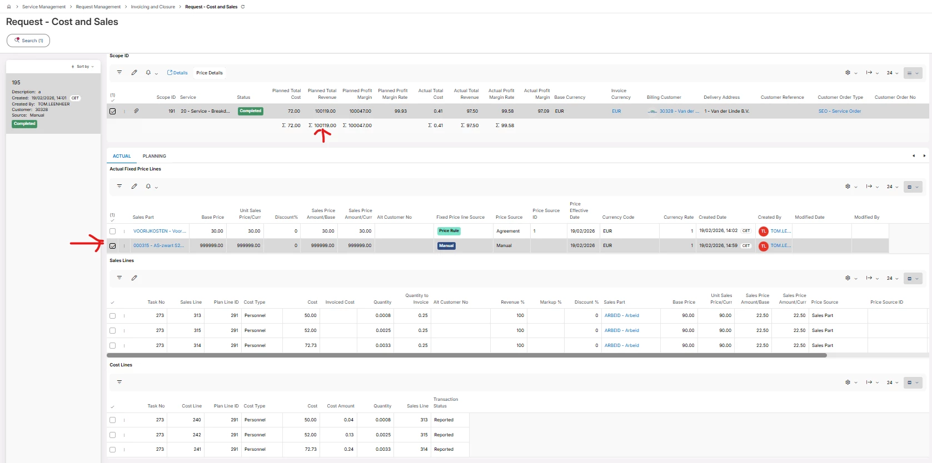Filter the Actual Fixed Price Lines table

pyautogui.click(x=119, y=186)
